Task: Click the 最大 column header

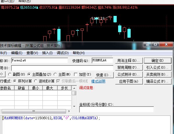Action: tap(50, 88)
